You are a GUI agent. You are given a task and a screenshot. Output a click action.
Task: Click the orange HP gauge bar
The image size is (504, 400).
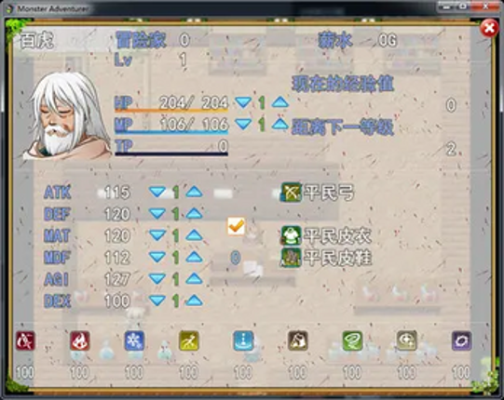coord(171,111)
